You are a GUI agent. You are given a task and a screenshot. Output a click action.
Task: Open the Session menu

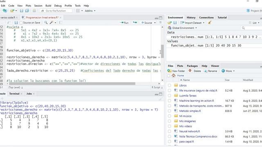pos(38,5)
